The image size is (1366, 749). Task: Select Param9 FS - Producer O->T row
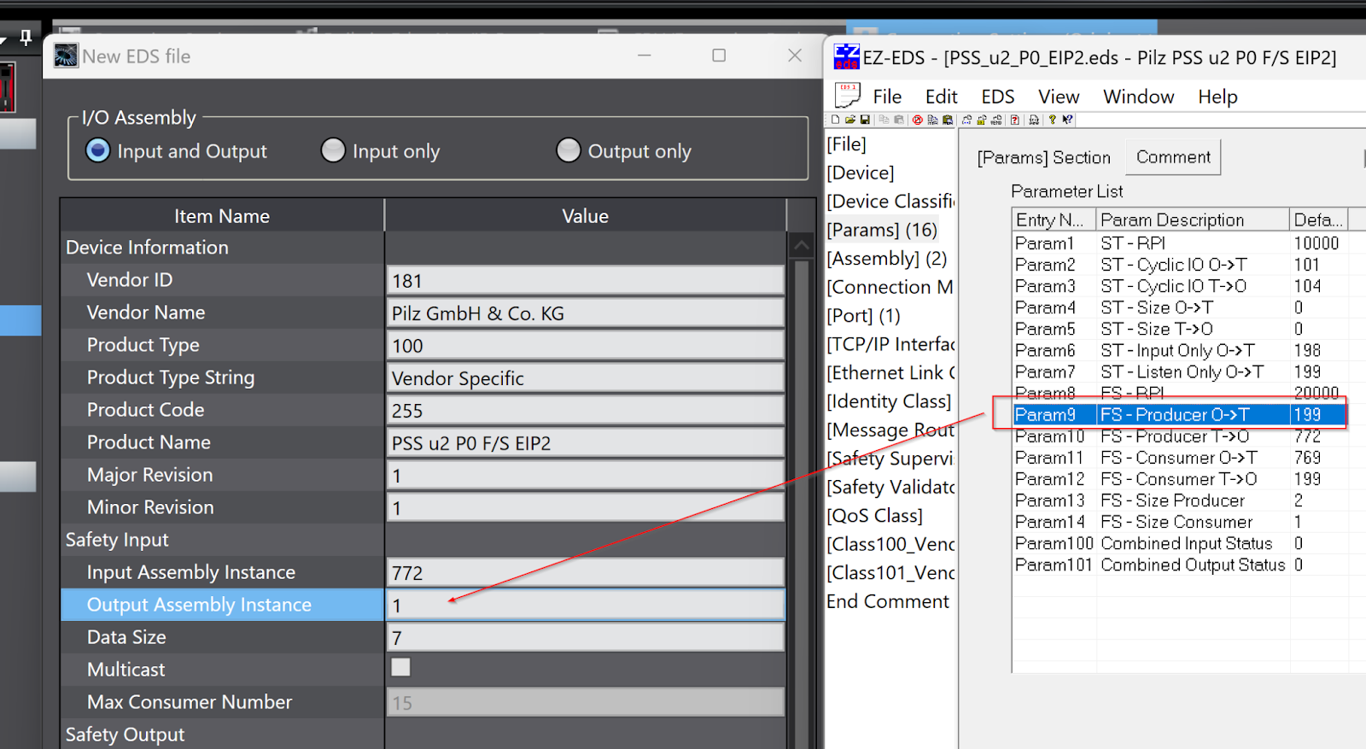pos(1179,414)
